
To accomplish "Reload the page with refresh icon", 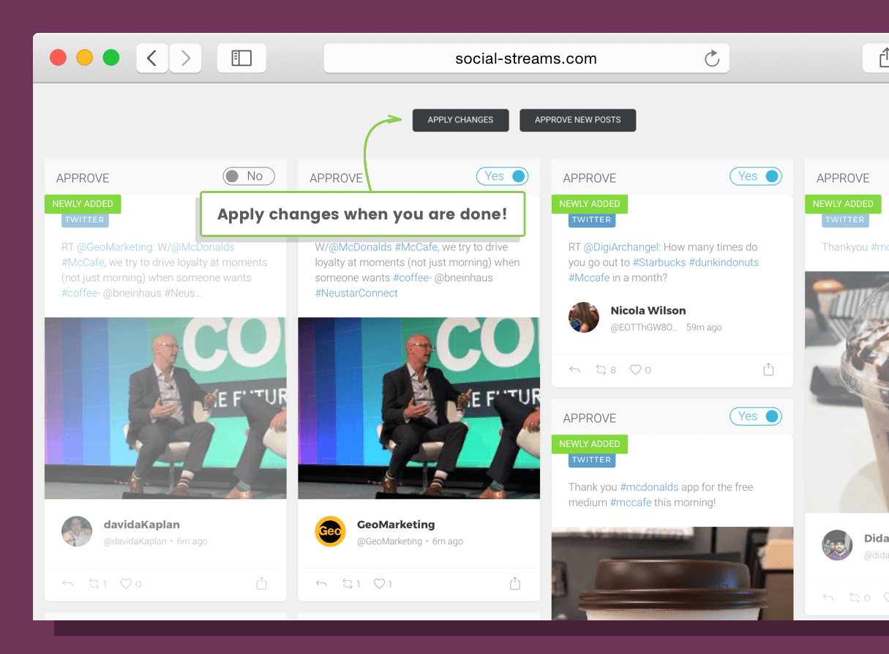I will pos(711,59).
